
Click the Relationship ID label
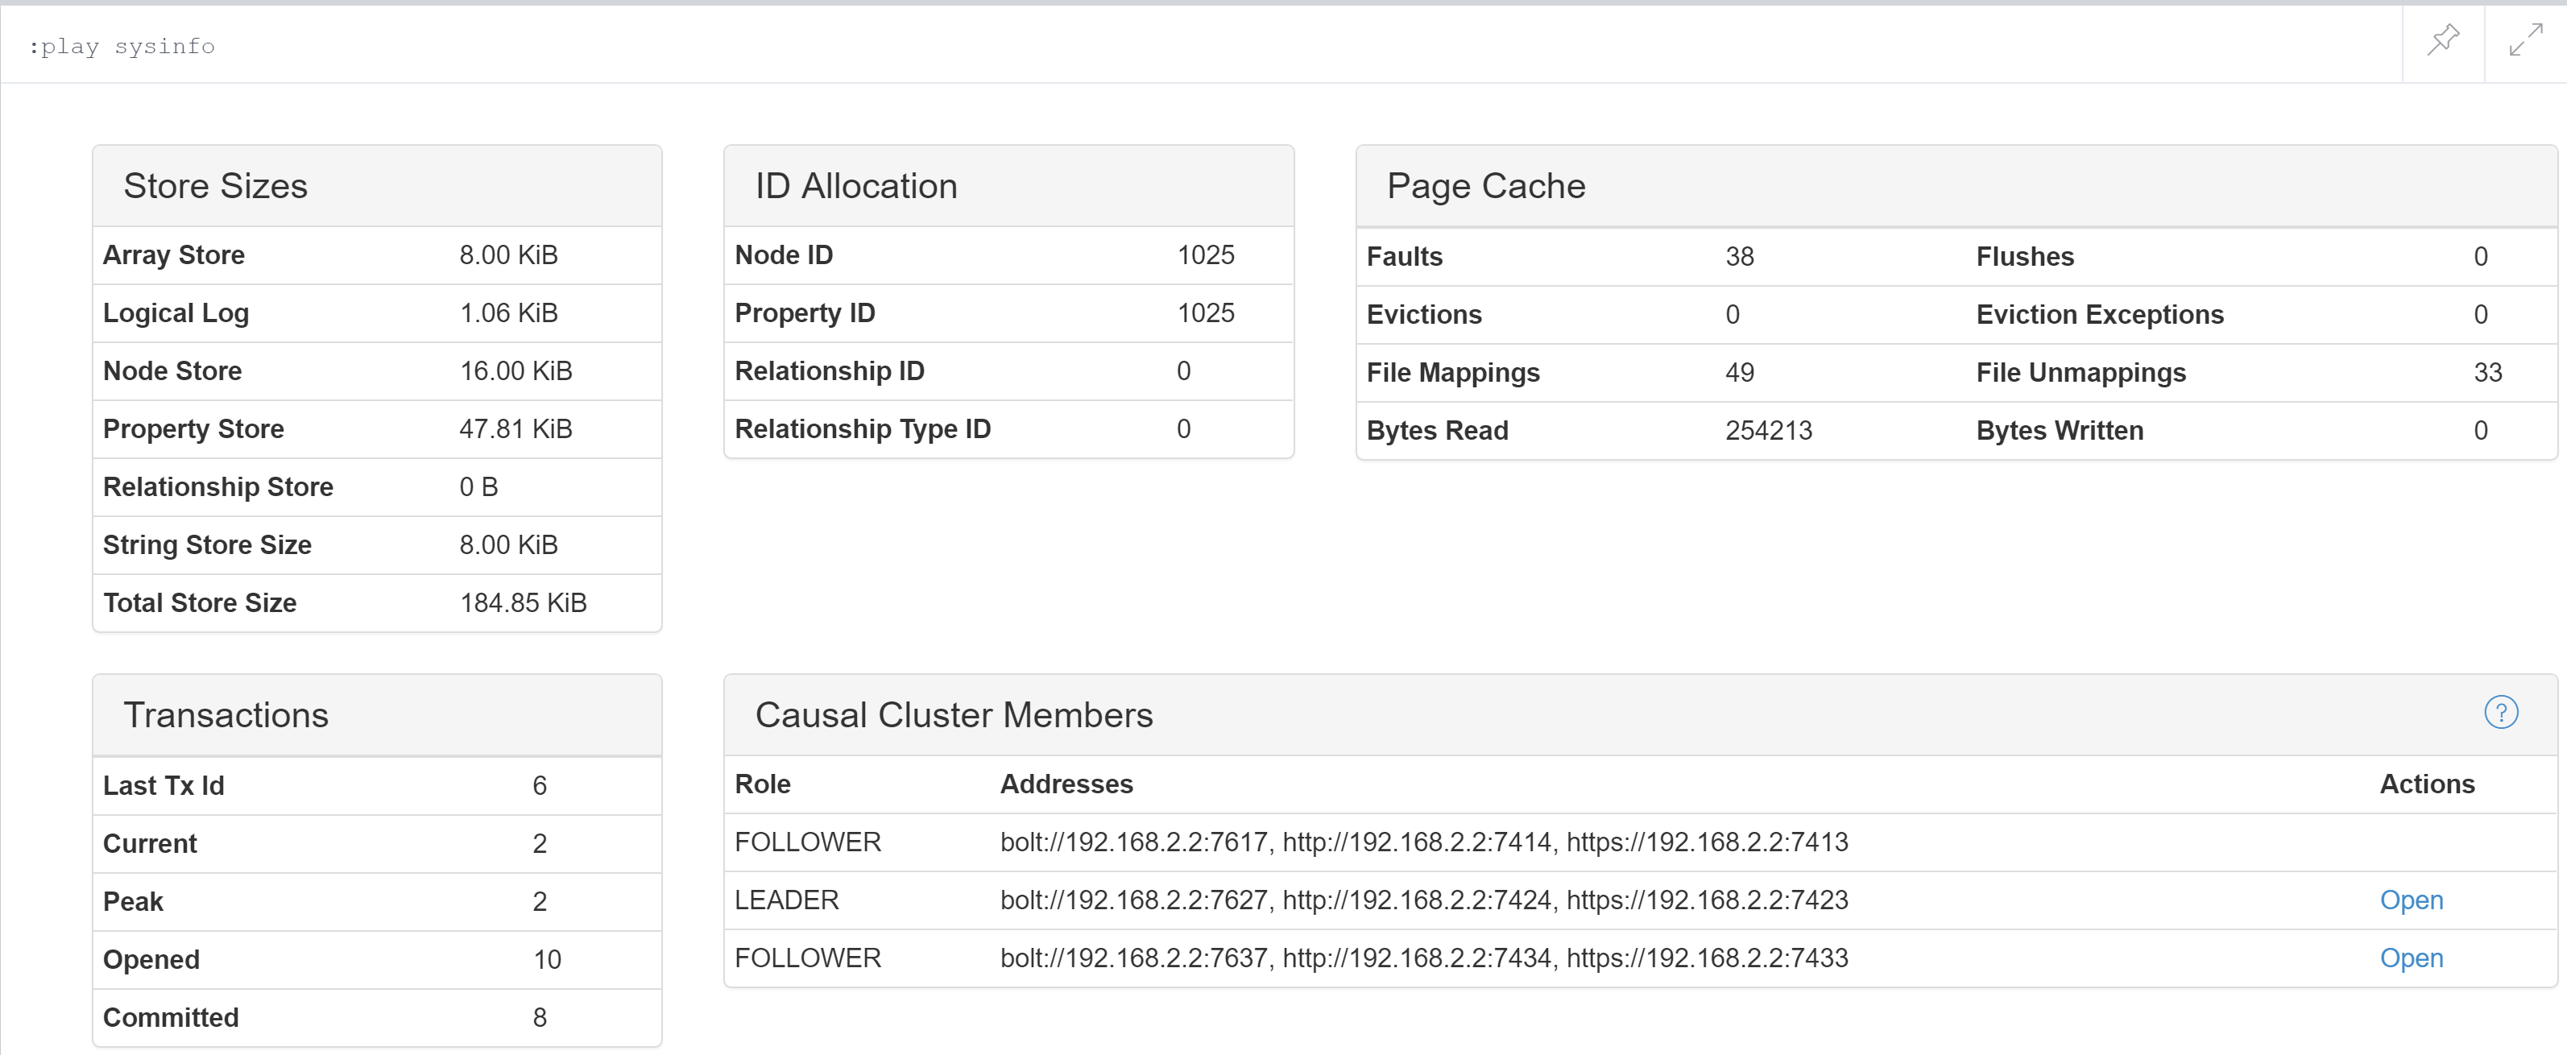(829, 370)
